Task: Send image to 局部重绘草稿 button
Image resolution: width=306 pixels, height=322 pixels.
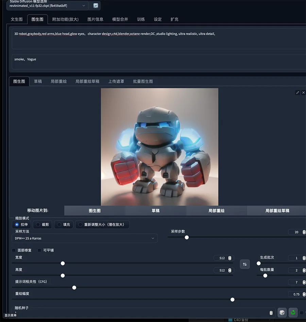Action: [x=277, y=211]
